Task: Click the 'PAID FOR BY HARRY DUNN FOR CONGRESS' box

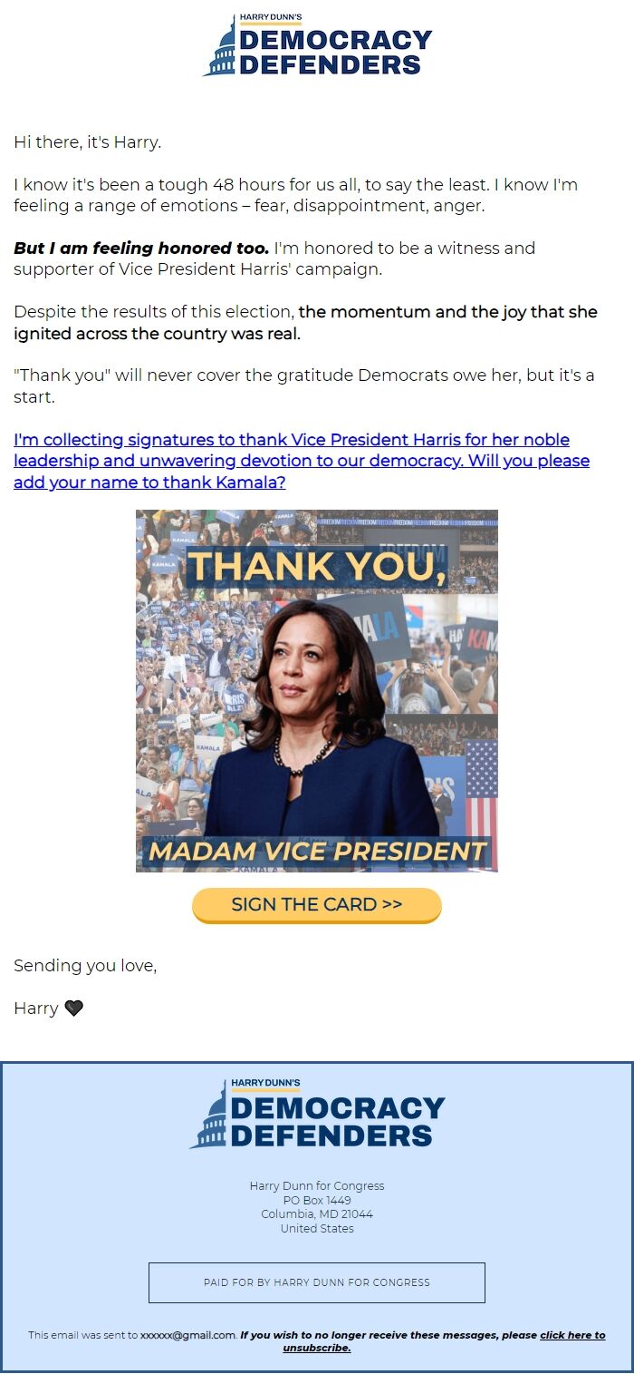Action: pos(316,1282)
